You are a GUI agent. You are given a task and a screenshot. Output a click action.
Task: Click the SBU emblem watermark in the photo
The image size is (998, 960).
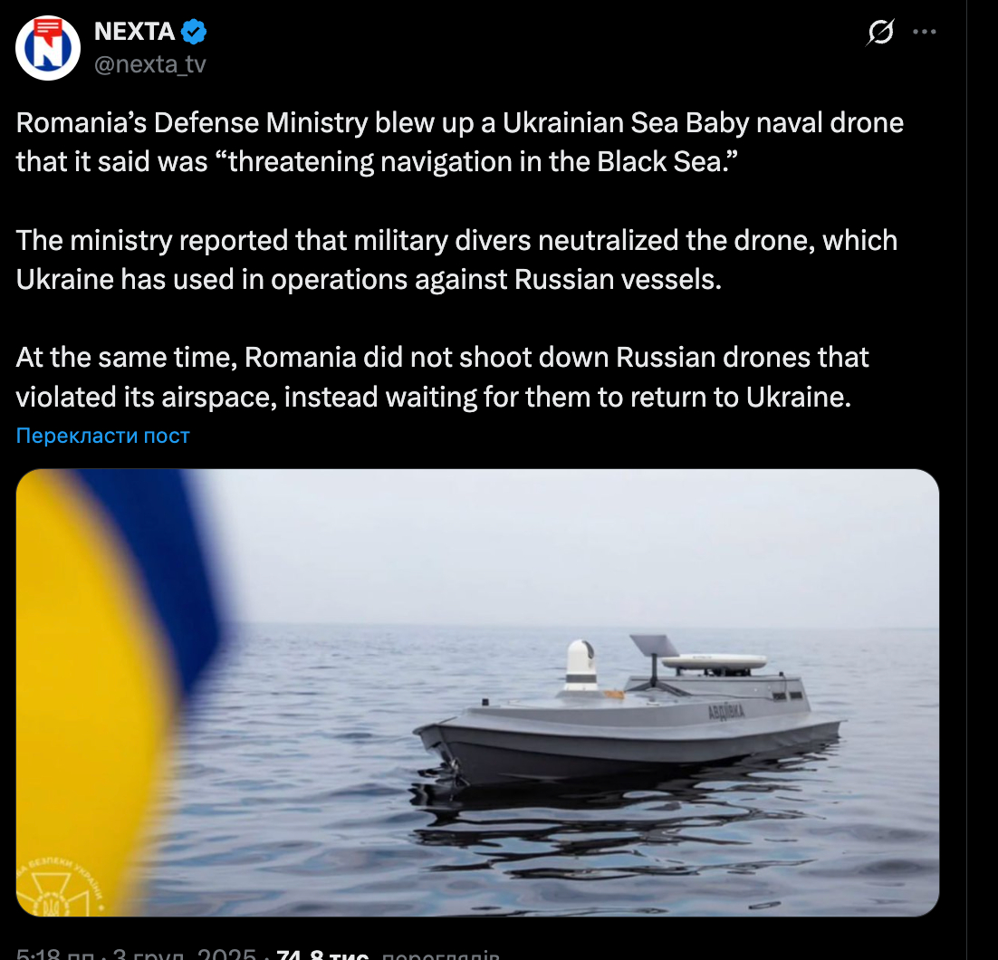(57, 887)
